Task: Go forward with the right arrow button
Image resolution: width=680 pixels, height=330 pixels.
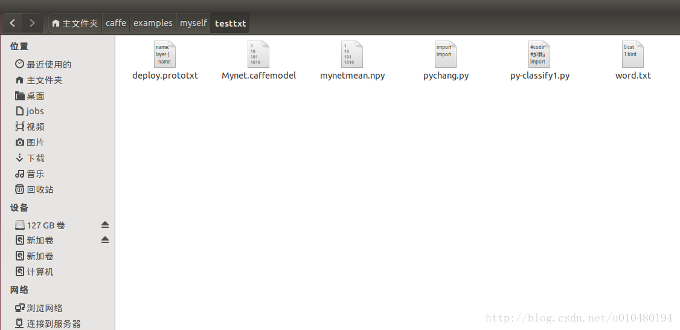Action: coord(32,23)
